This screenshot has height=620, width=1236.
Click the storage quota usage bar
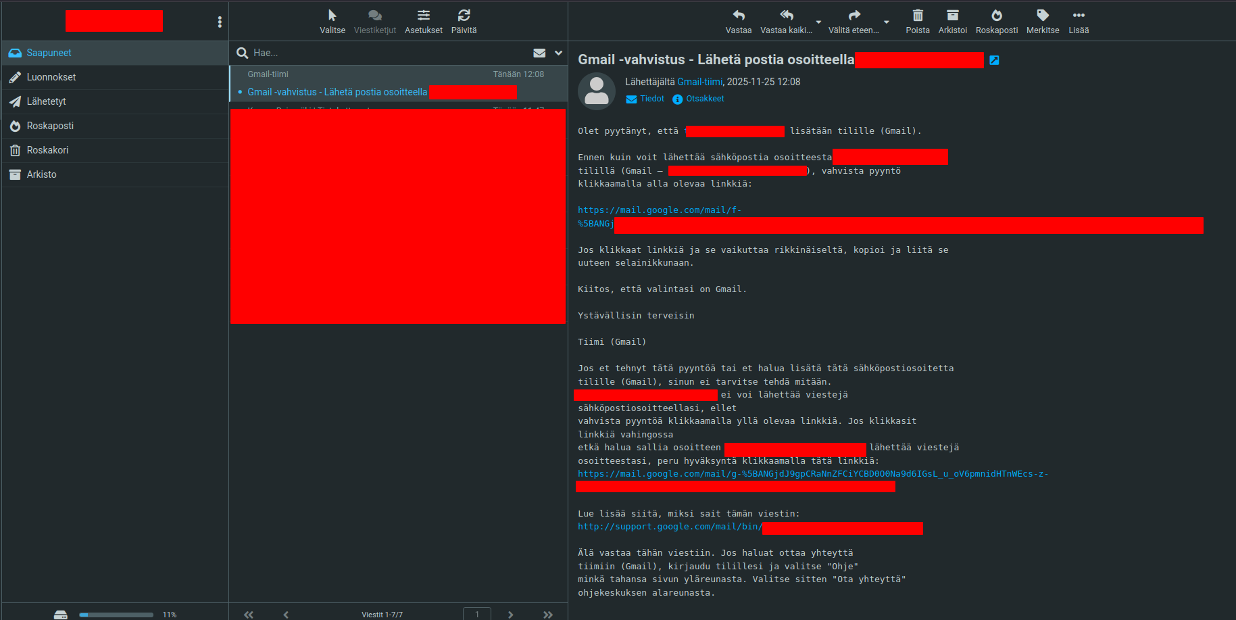pyautogui.click(x=116, y=615)
